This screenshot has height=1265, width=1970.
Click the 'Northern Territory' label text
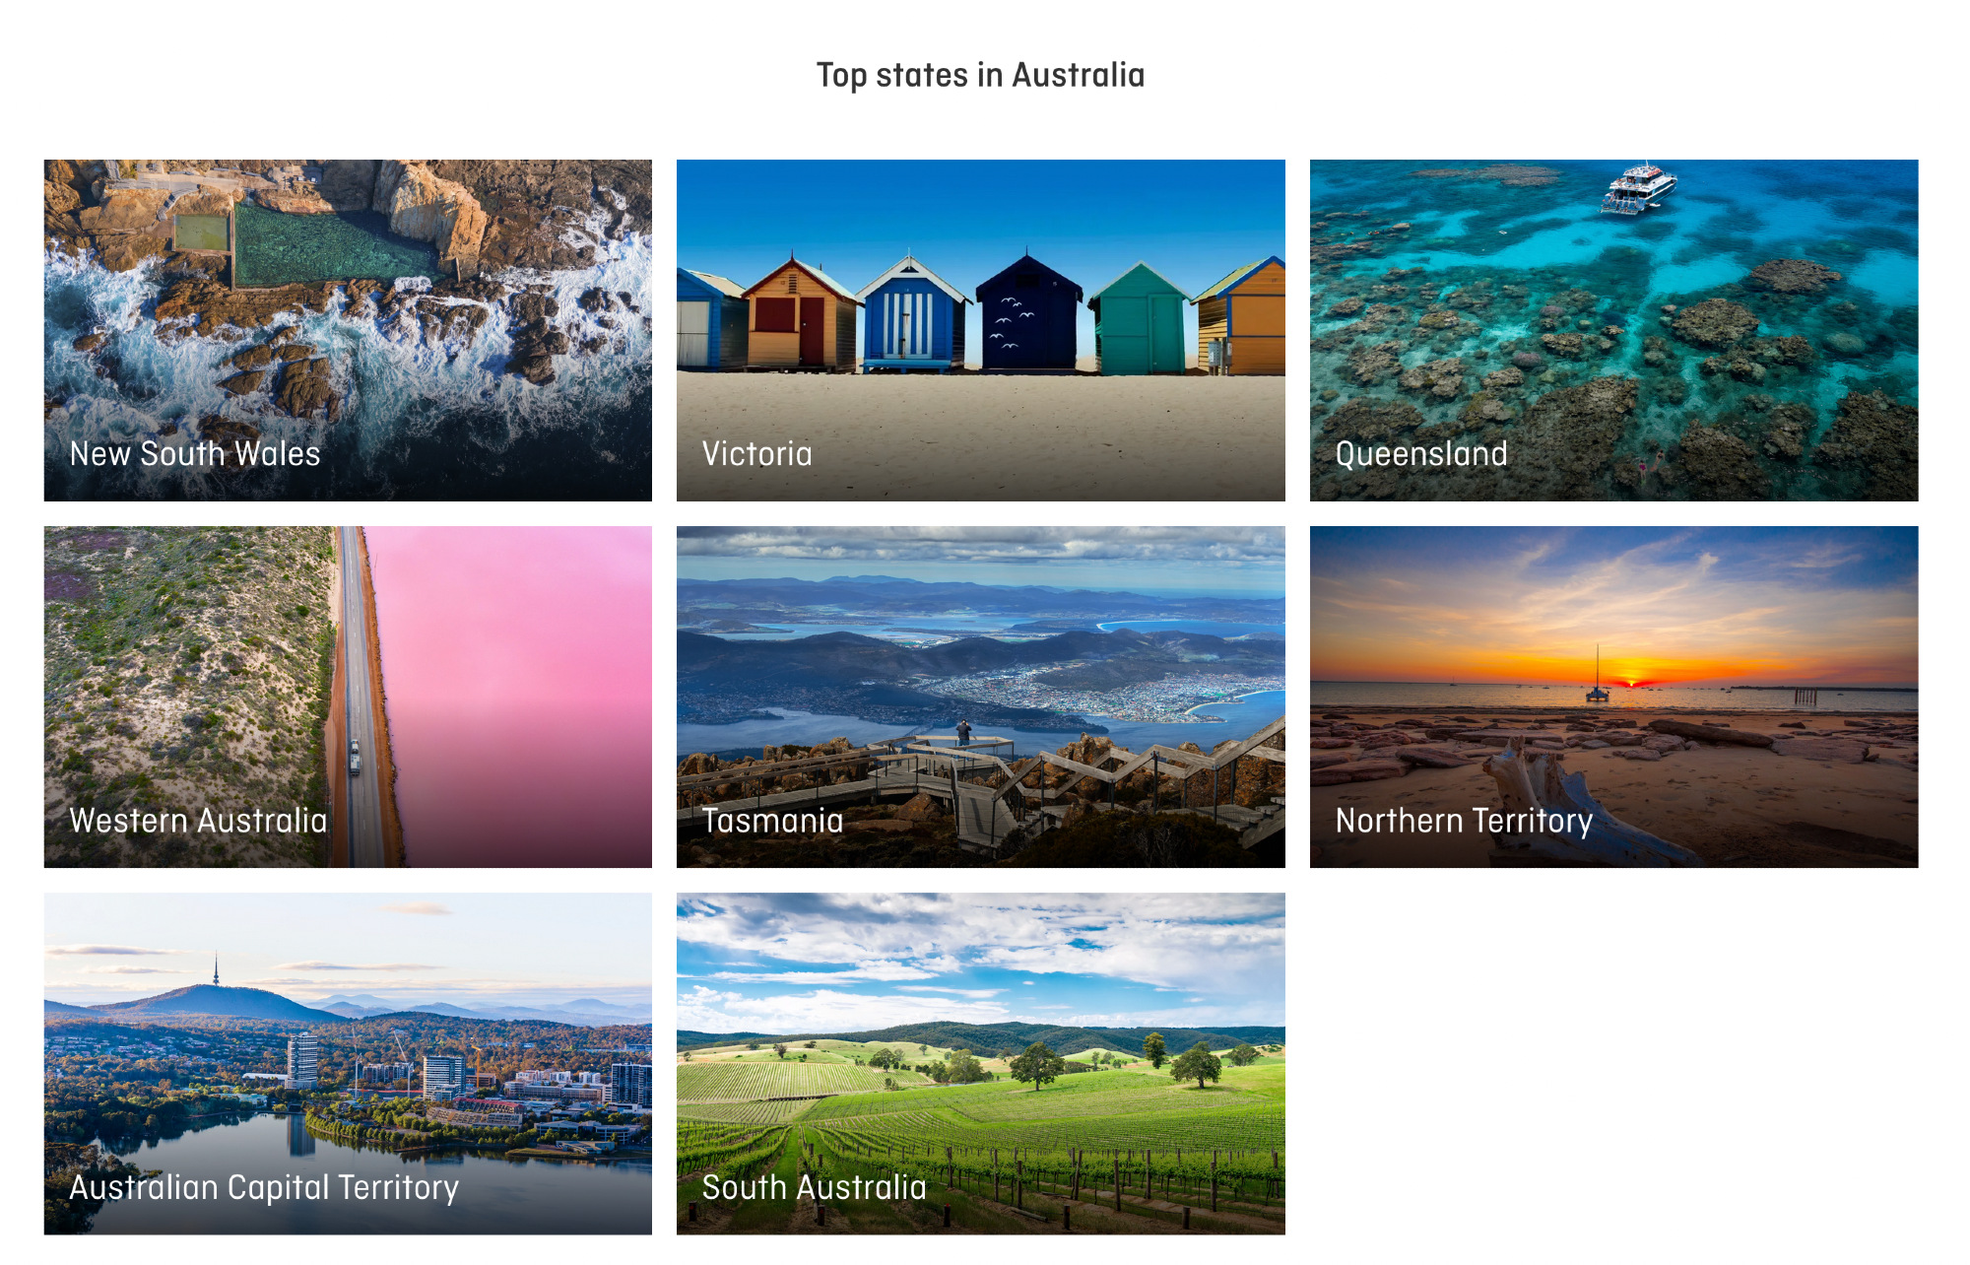click(1464, 821)
